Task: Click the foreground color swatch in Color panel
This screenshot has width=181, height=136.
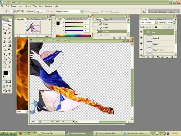Action: click(x=58, y=23)
